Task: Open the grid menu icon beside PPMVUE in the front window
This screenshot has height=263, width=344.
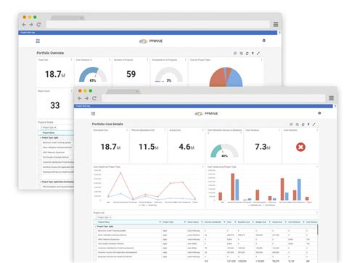Action: click(x=94, y=113)
